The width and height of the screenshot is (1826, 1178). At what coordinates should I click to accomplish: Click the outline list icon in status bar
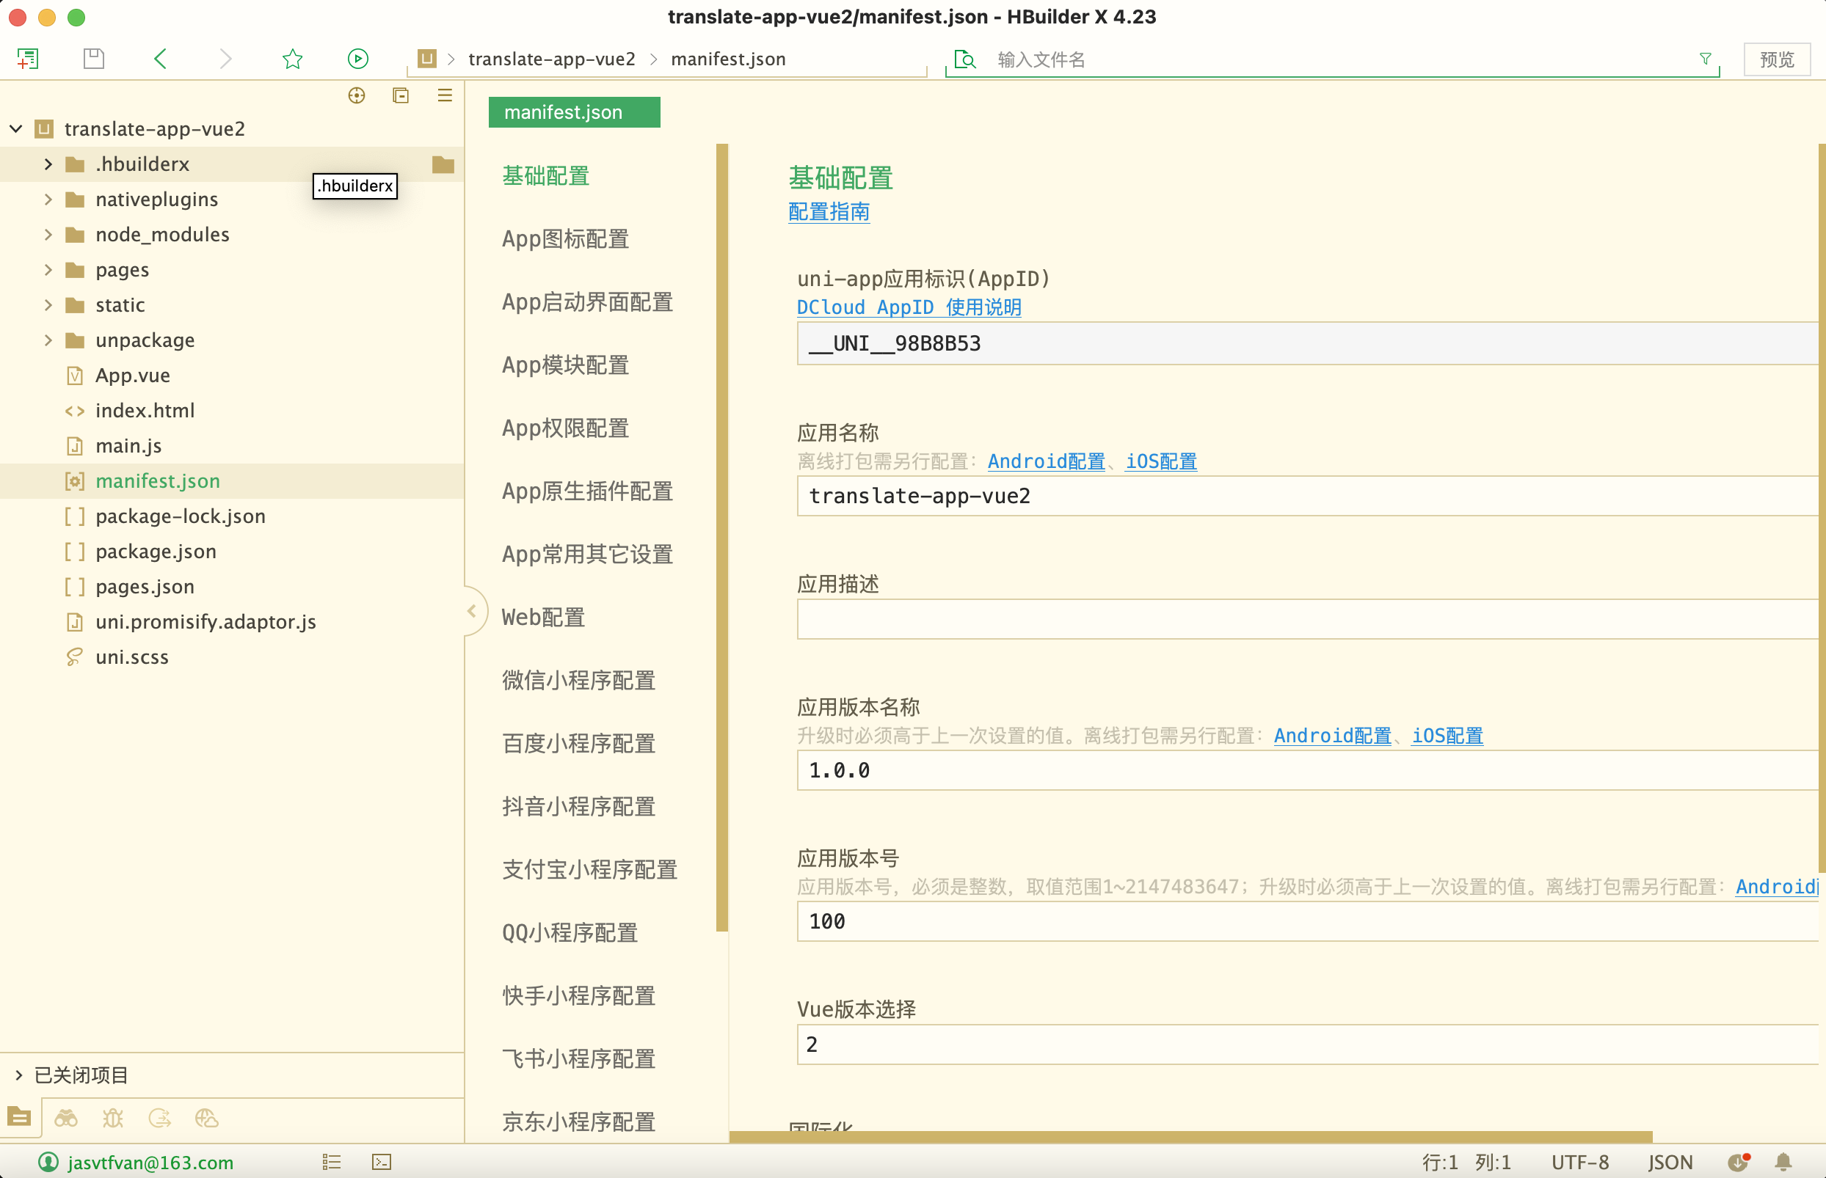pos(332,1162)
